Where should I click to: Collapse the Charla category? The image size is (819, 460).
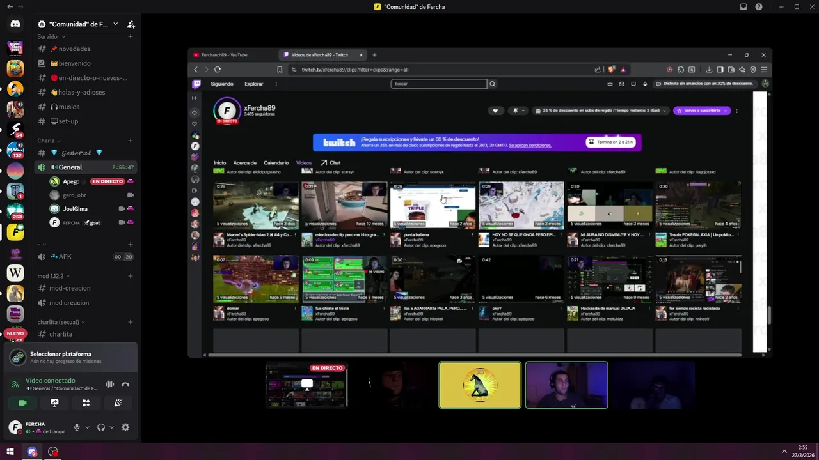[x=49, y=141]
